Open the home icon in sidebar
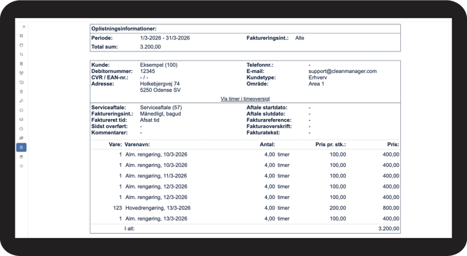467x256 pixels. [x=21, y=111]
